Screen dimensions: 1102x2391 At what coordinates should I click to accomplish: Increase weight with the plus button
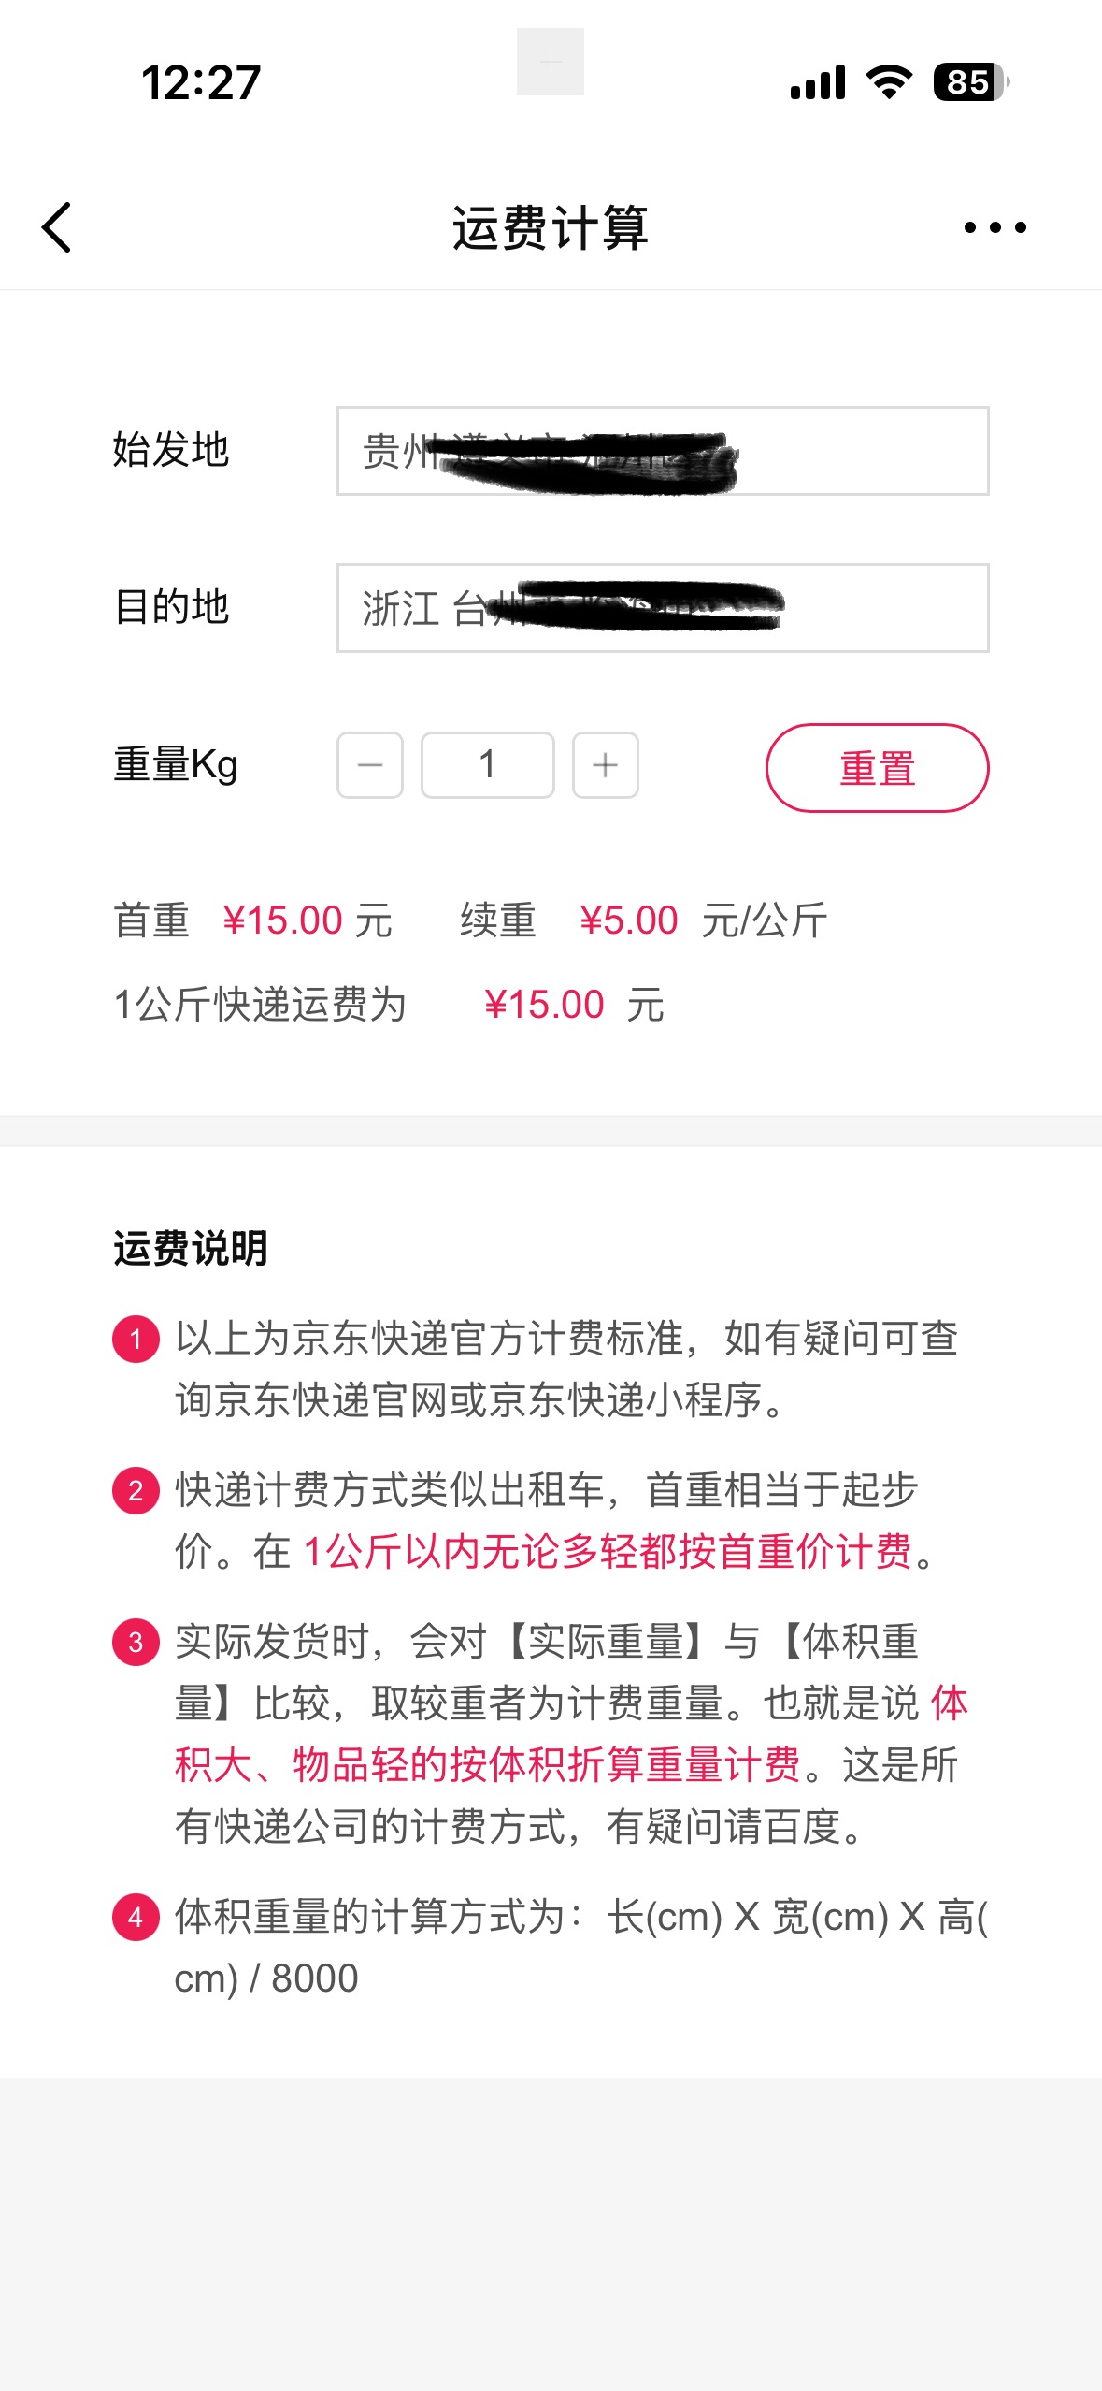[x=605, y=765]
